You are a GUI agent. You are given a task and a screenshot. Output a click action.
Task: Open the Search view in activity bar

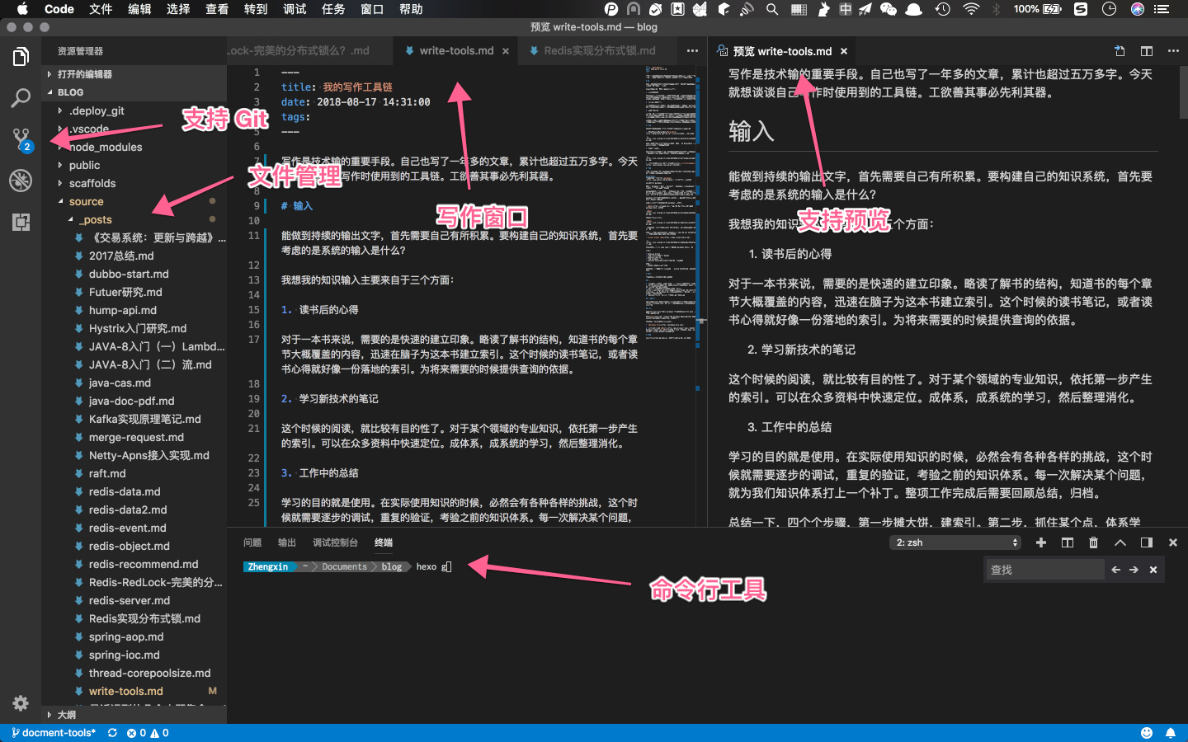click(21, 97)
